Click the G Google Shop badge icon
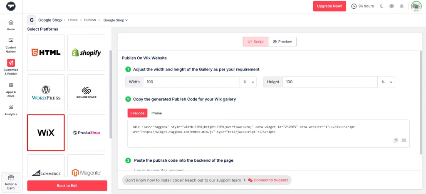This screenshot has width=426, height=194. (x=32, y=20)
